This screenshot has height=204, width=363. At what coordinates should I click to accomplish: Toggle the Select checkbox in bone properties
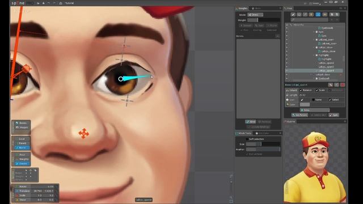point(330,100)
